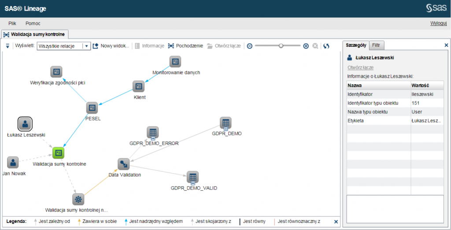Select the Łukasz Leszewski user node
The image size is (451, 230).
point(25,124)
